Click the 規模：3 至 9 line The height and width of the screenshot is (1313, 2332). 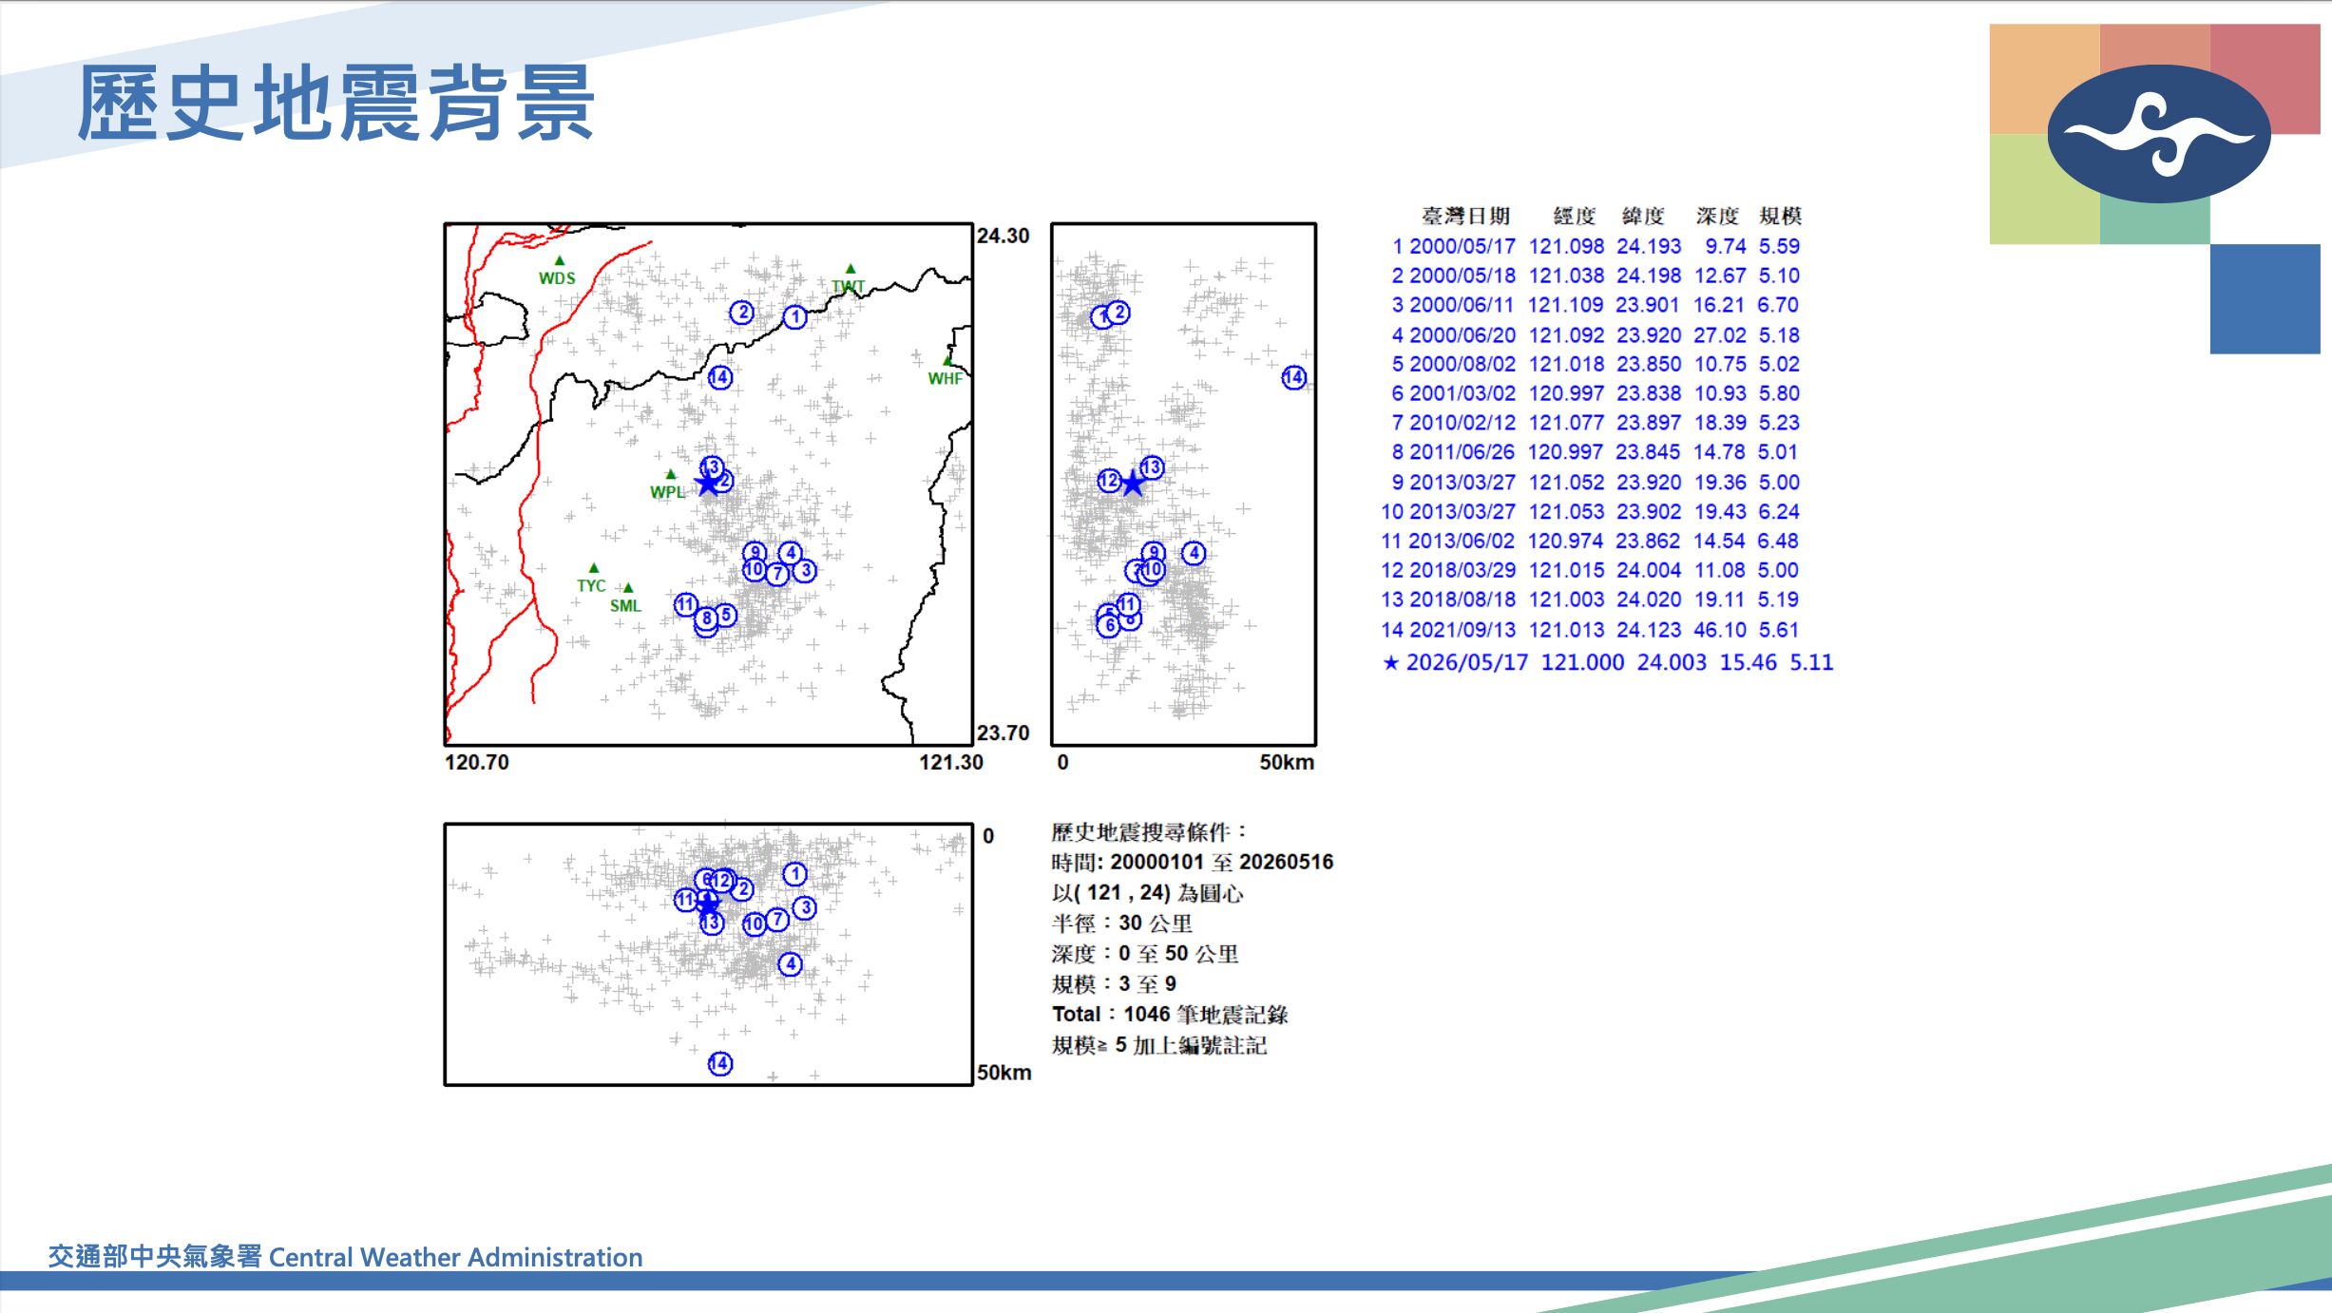point(1114,984)
